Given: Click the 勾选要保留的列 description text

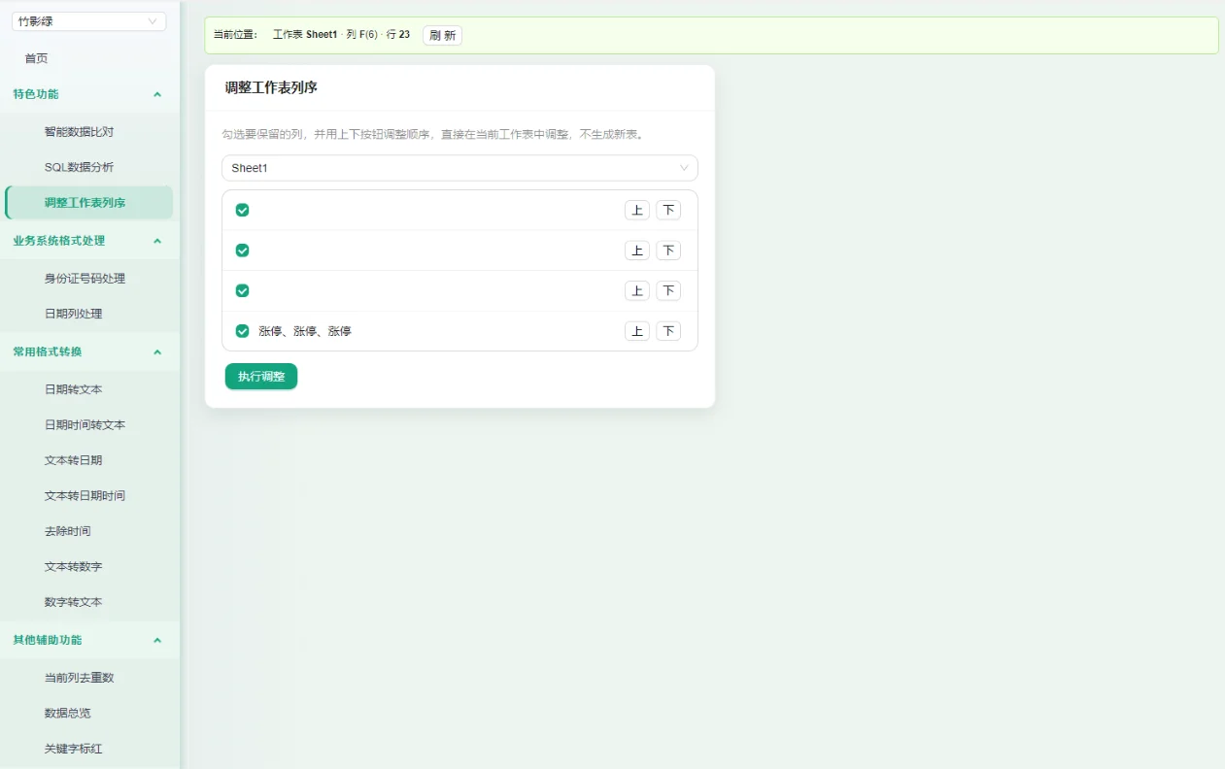Looking at the screenshot, I should coord(433,134).
